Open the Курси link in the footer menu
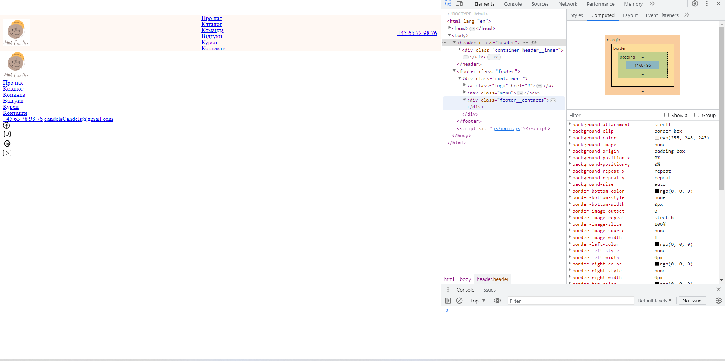The height and width of the screenshot is (361, 725). tap(11, 107)
